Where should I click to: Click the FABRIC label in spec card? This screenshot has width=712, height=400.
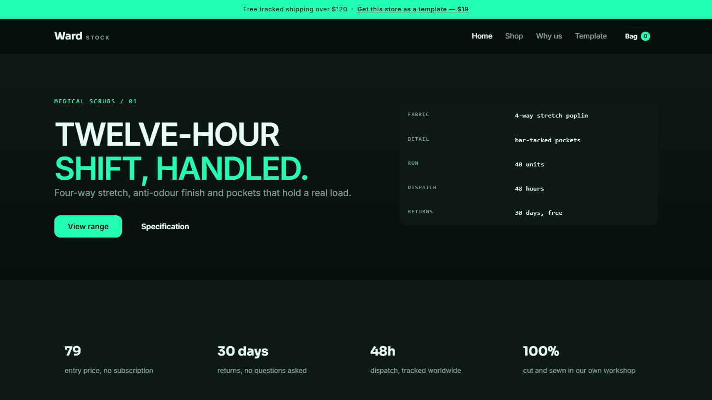(418, 115)
